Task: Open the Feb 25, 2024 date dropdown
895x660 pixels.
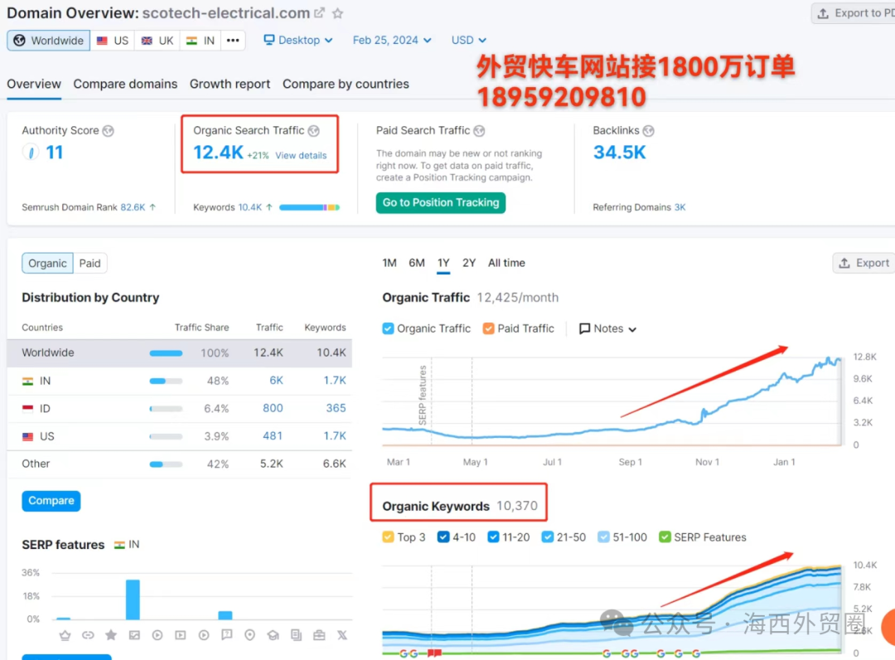Action: pyautogui.click(x=391, y=40)
